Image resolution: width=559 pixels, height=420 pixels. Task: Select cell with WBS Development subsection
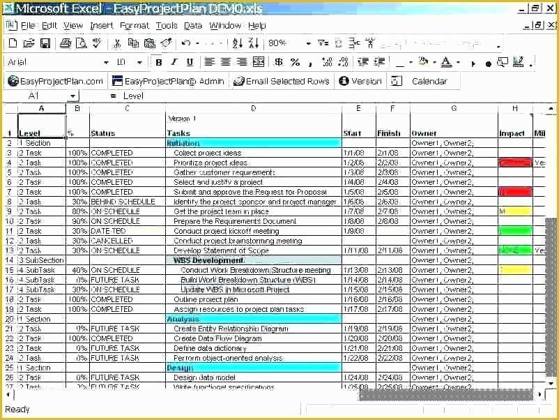click(254, 260)
